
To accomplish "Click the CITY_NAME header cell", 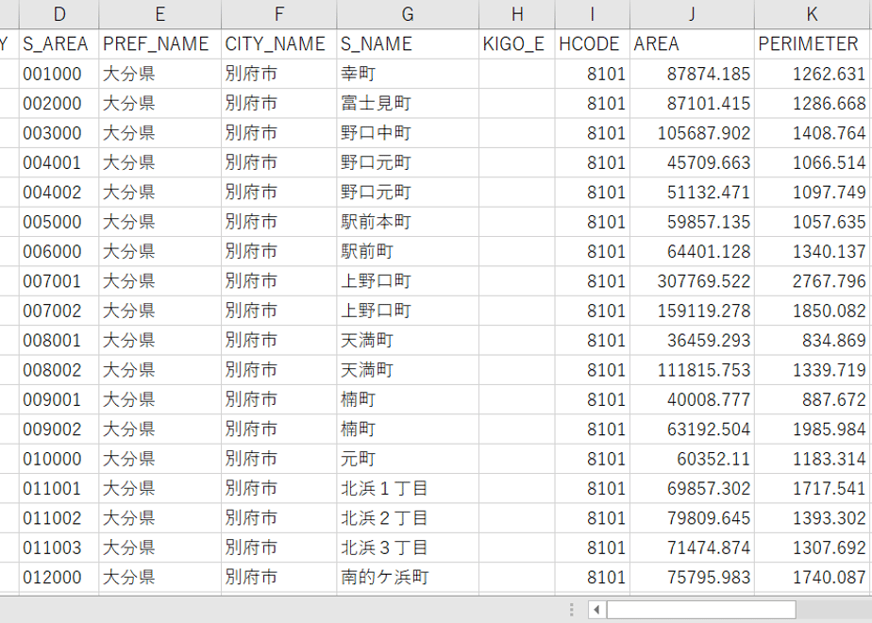I will 279,44.
